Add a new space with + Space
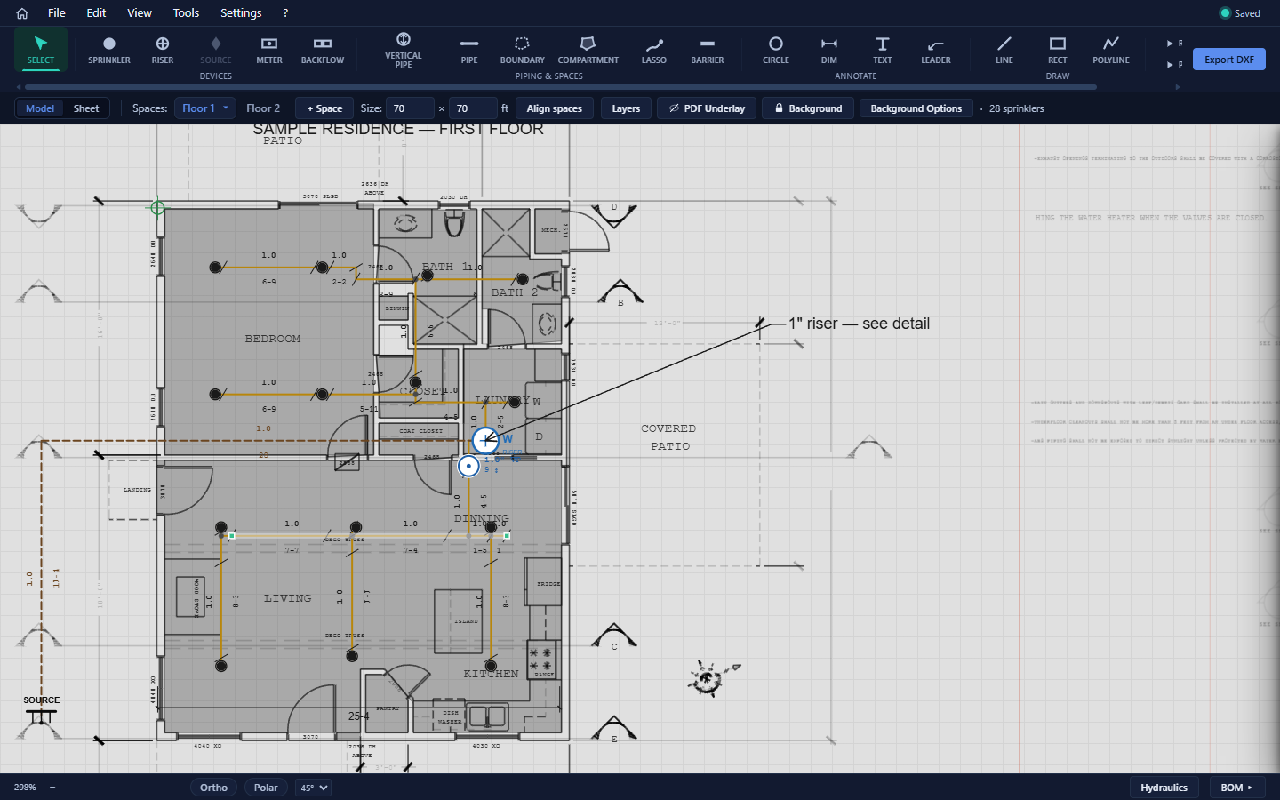 tap(324, 108)
